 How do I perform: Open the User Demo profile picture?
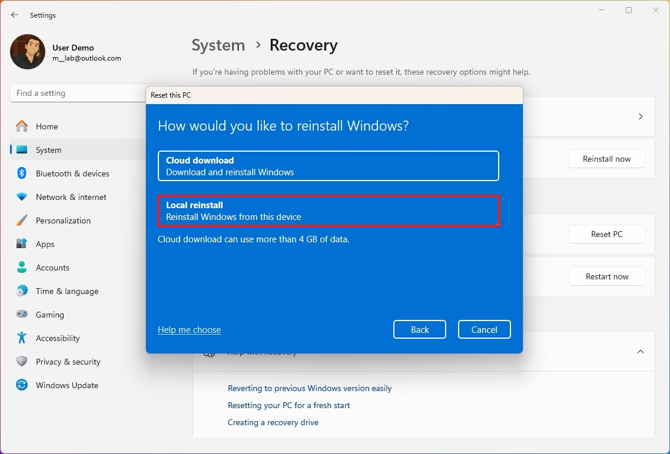(x=28, y=52)
